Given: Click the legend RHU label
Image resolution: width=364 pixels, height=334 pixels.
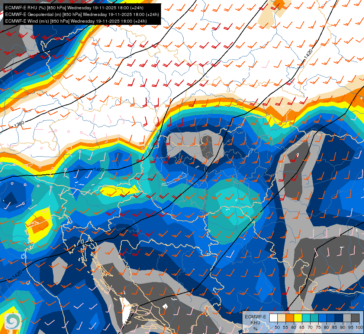Looking at the screenshot, I should 255,323.
